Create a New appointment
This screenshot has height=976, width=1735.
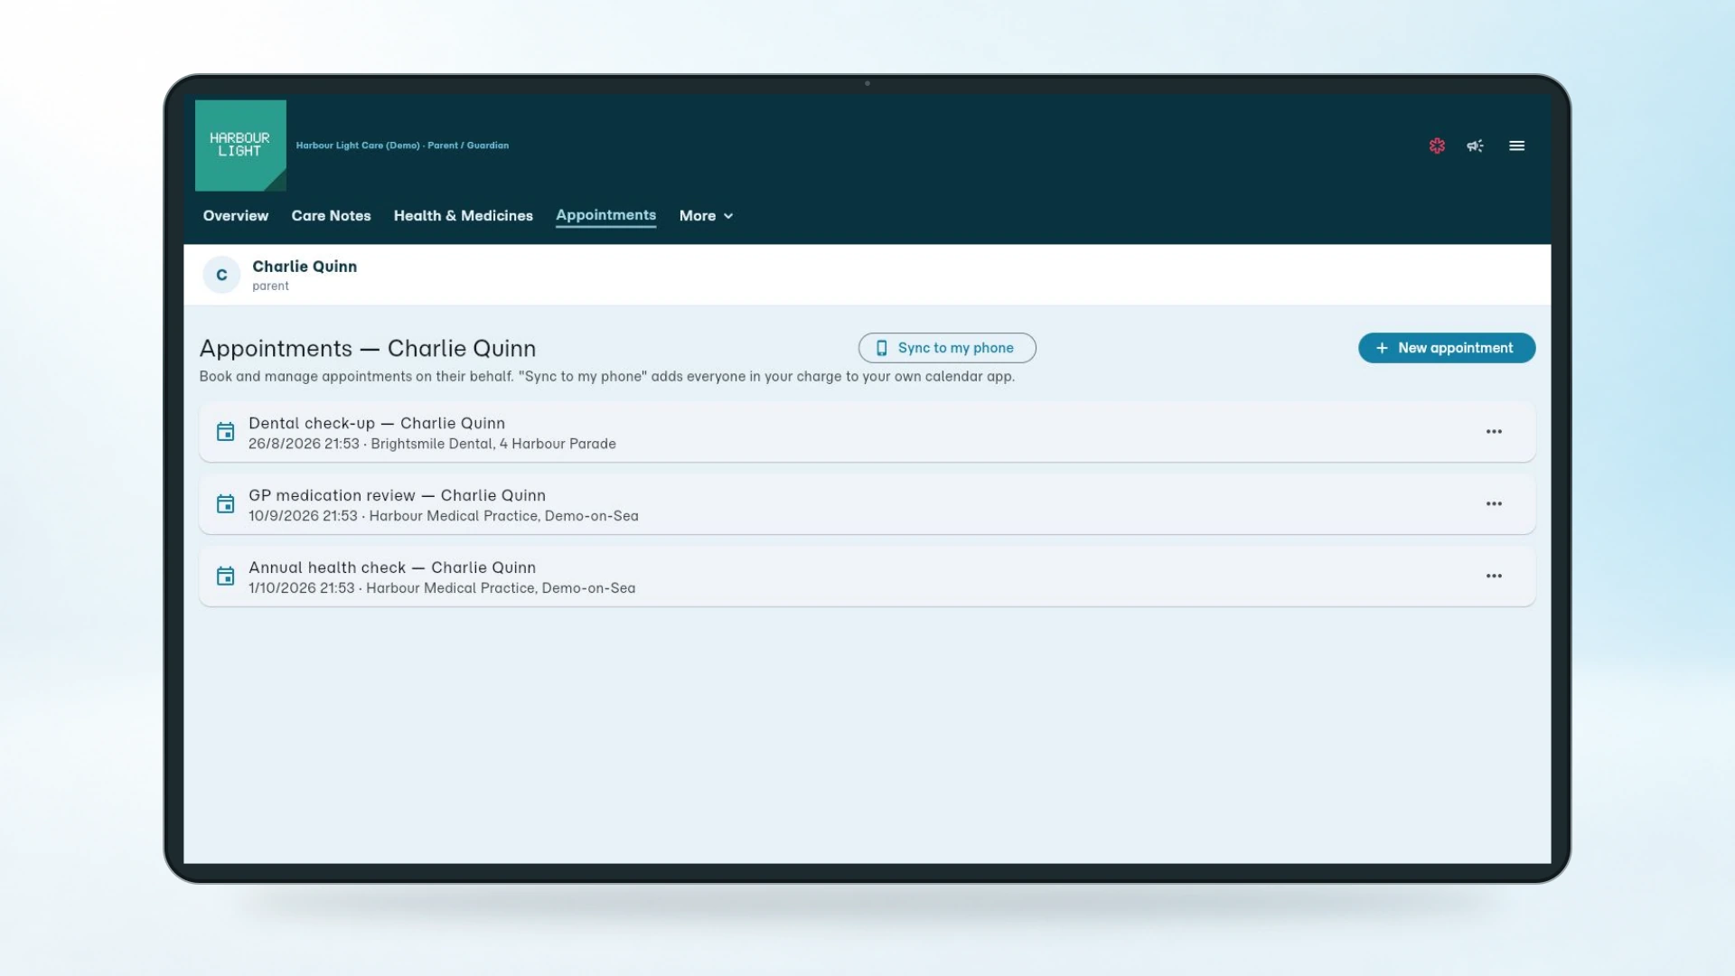1447,348
